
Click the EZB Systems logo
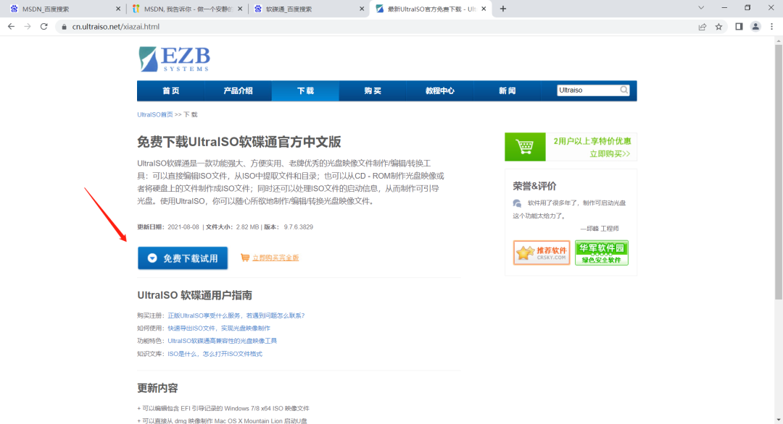(x=174, y=59)
